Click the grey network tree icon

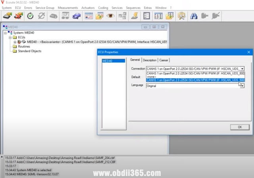[x=122, y=16]
